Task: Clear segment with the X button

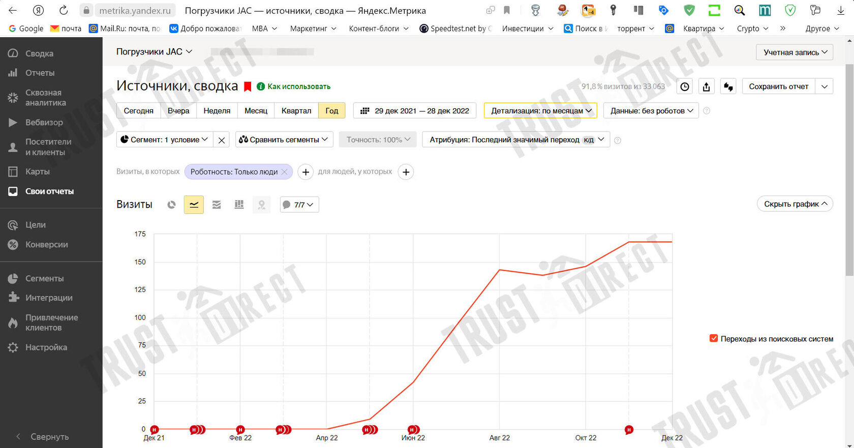Action: pos(222,140)
